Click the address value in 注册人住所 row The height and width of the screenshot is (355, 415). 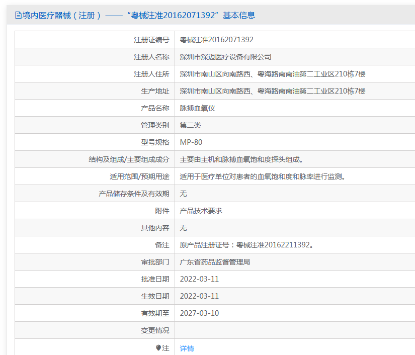(x=273, y=74)
